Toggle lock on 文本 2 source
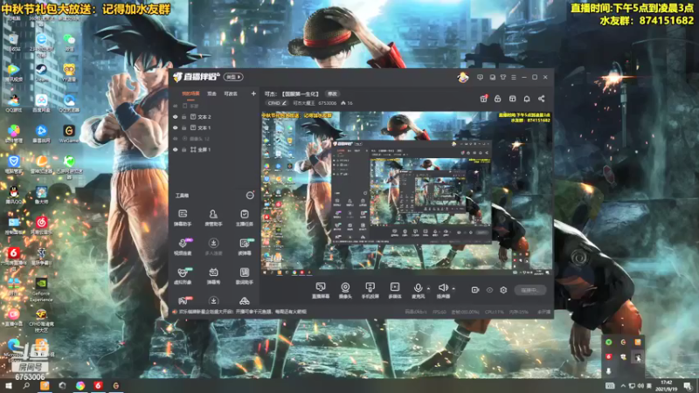 pyautogui.click(x=183, y=117)
